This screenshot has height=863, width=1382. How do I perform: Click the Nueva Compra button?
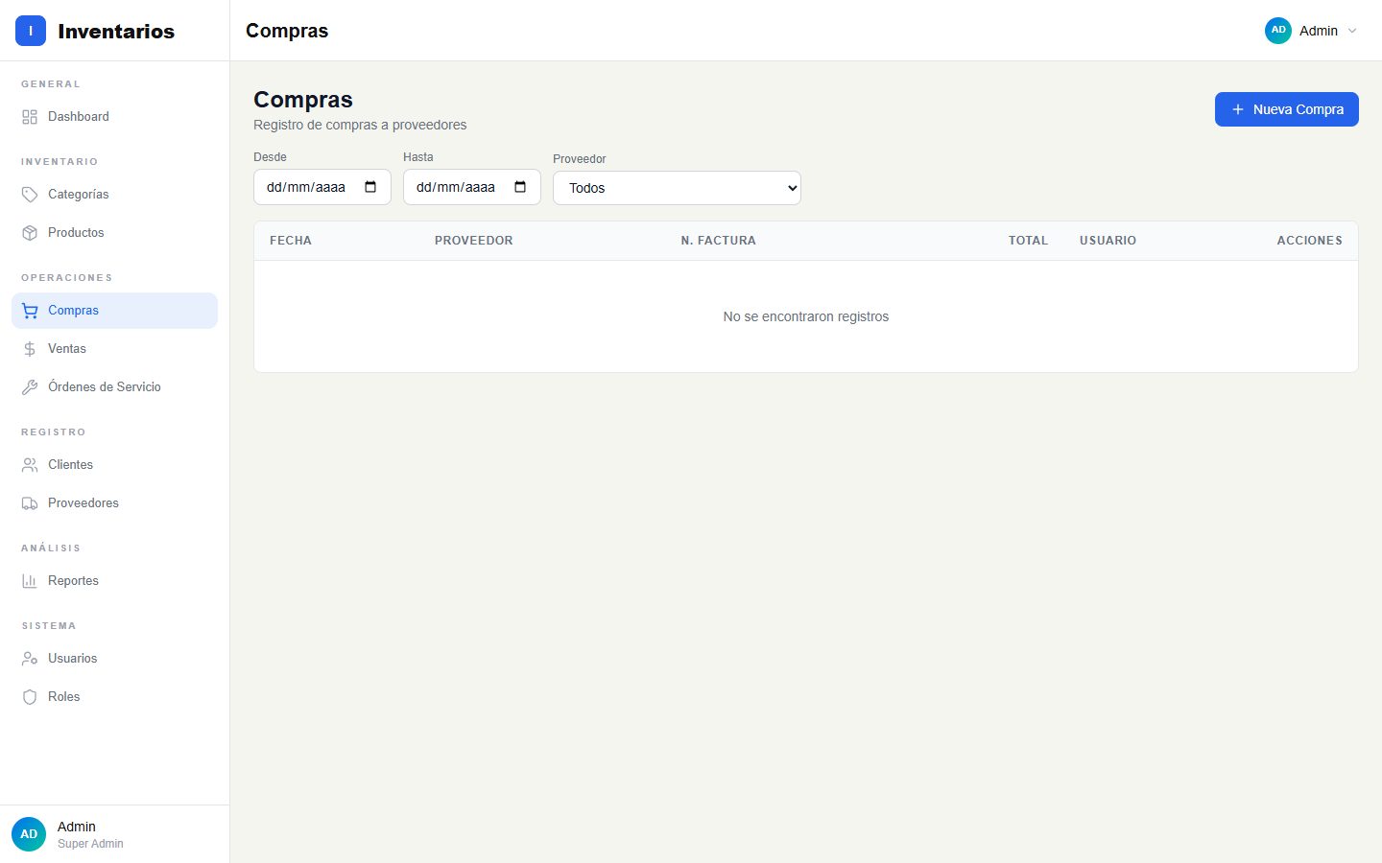coord(1286,109)
